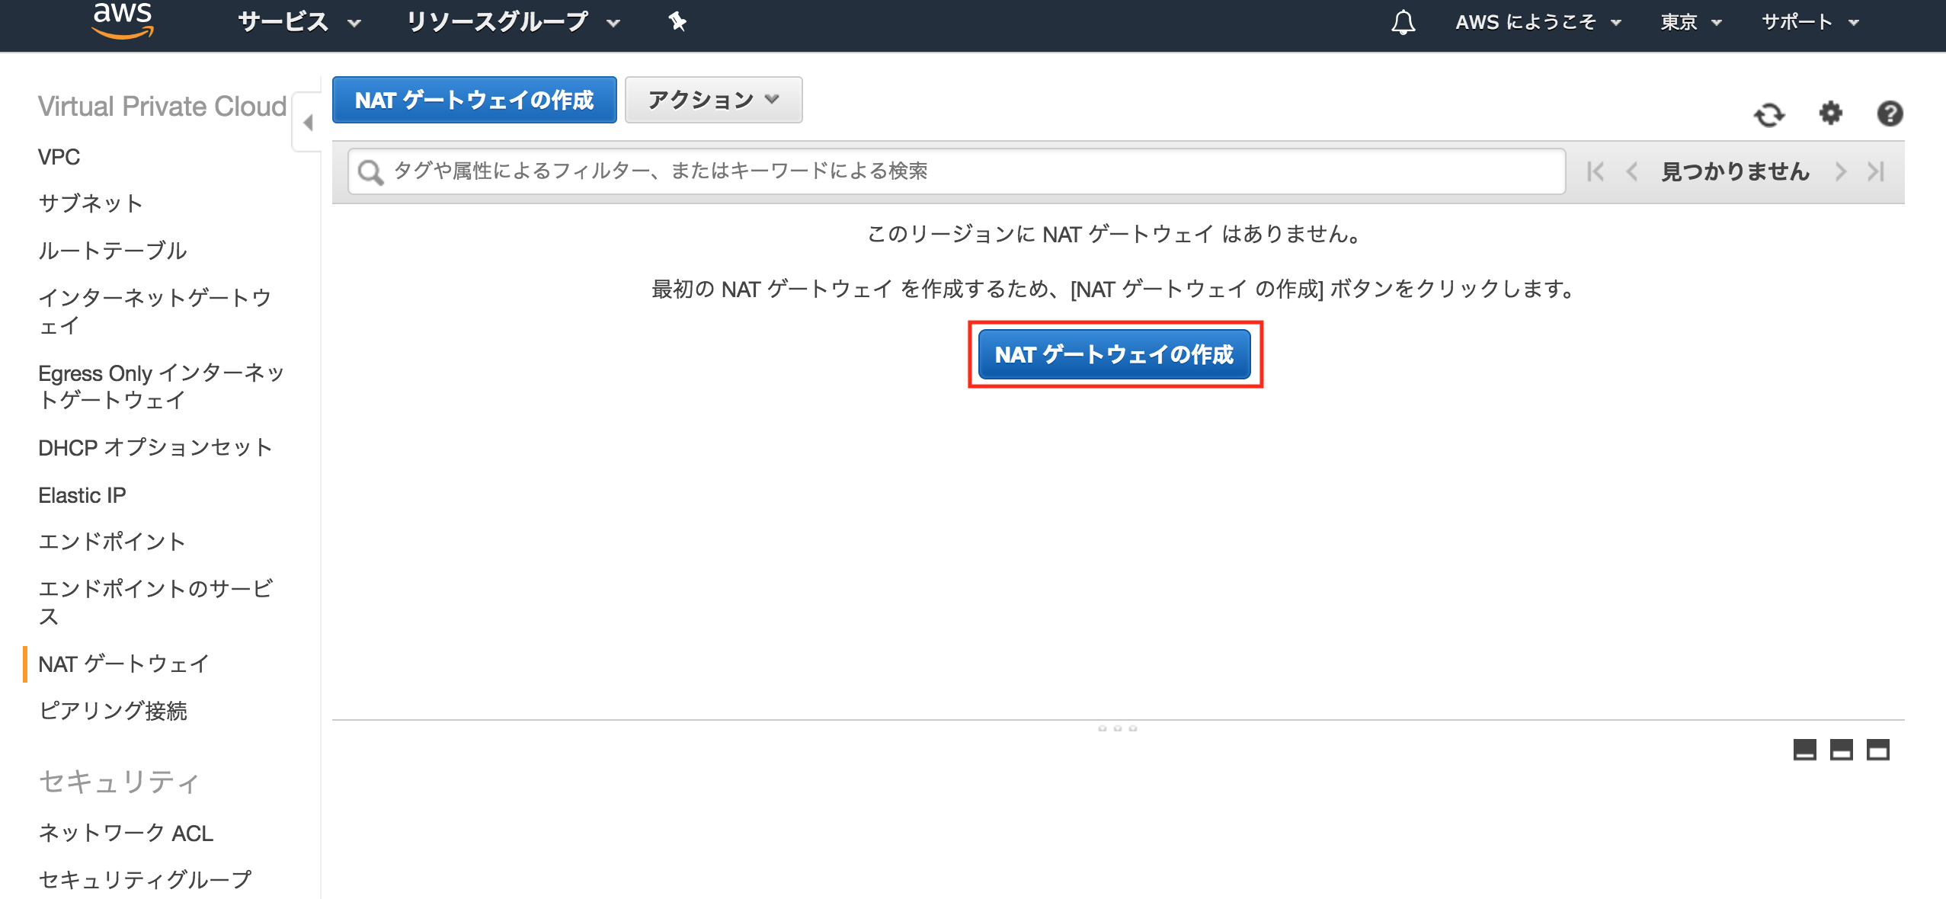Open ルートテーブル in the sidebar
This screenshot has height=899, width=1946.
pyautogui.click(x=112, y=251)
